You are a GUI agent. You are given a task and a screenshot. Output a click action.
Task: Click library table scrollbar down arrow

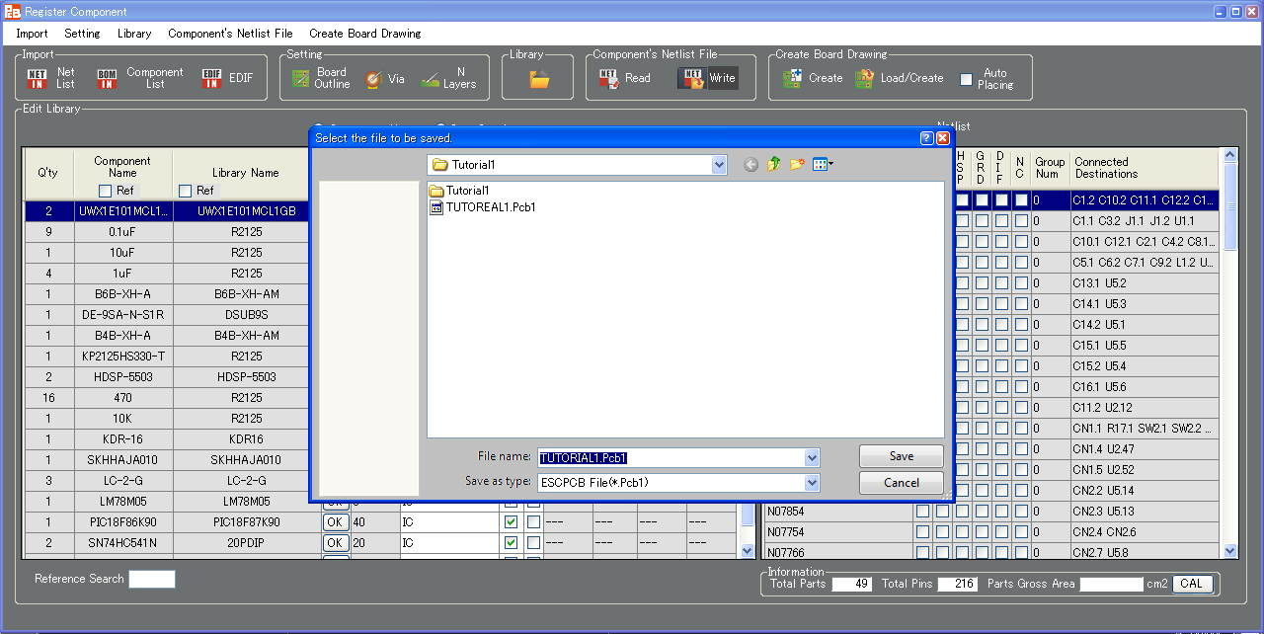[748, 551]
